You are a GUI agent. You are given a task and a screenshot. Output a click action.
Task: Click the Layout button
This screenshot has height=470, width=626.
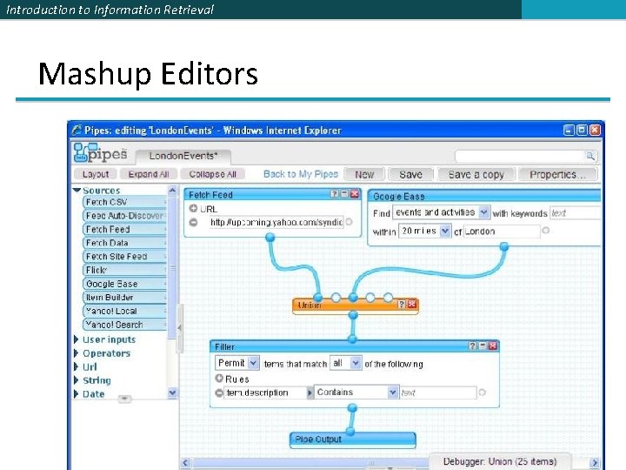96,174
